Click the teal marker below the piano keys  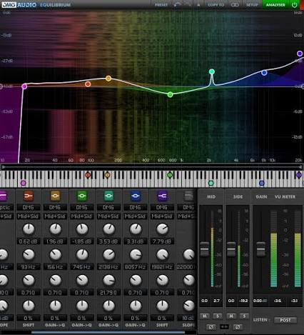point(211,183)
